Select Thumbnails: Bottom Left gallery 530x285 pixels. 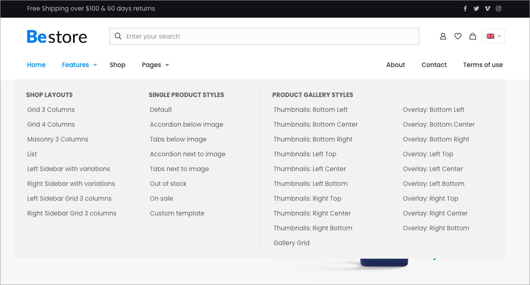pos(311,109)
